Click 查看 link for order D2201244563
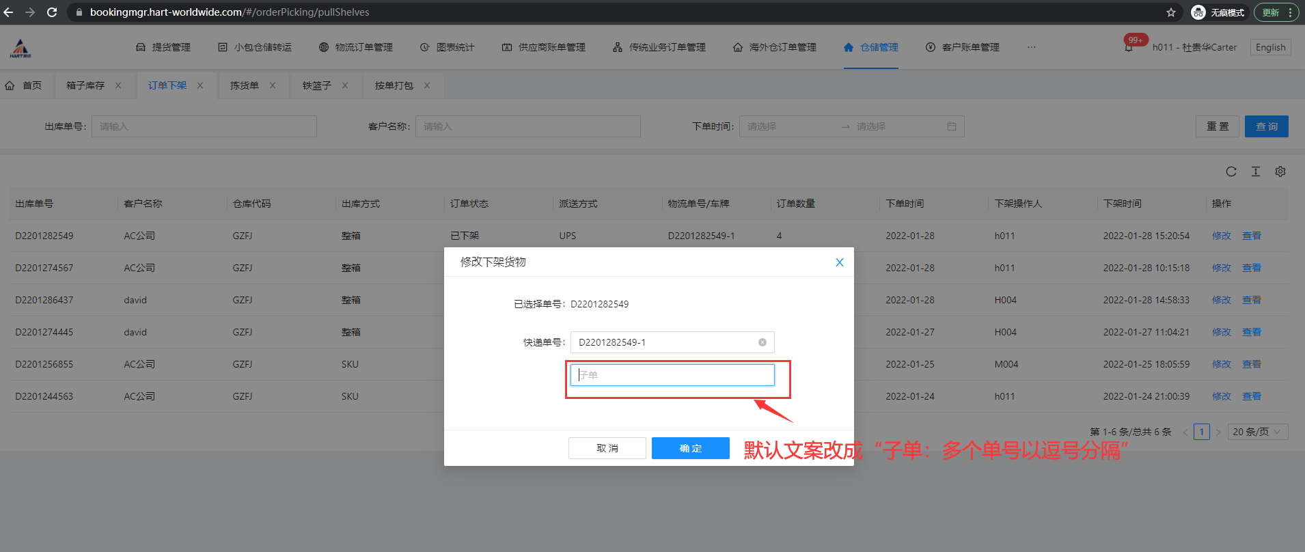Screen dimensions: 1305x552 coord(1251,396)
